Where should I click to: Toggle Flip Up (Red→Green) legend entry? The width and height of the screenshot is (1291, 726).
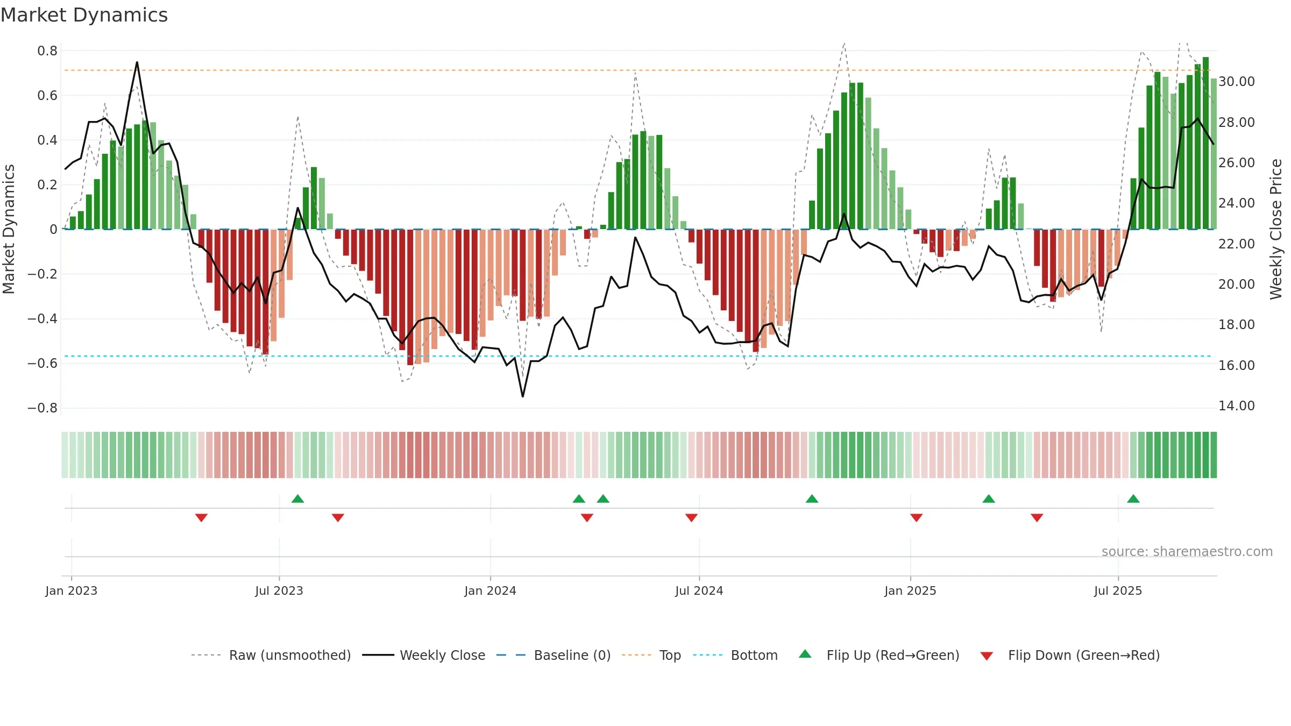click(x=879, y=655)
